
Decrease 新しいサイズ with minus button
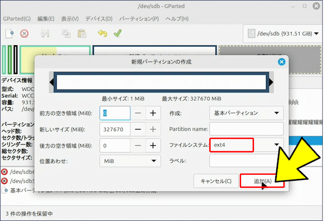[138, 130]
